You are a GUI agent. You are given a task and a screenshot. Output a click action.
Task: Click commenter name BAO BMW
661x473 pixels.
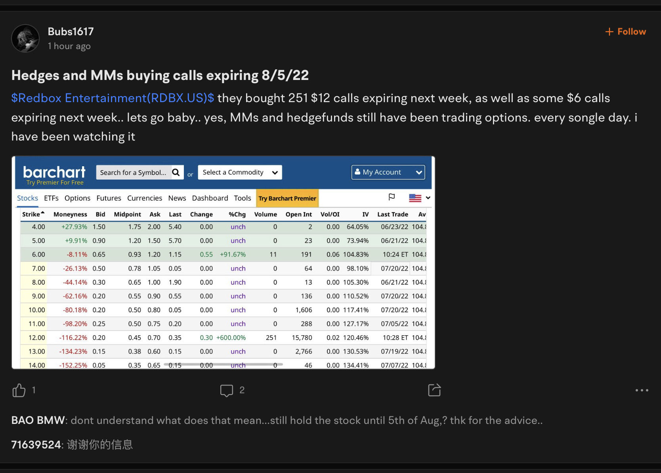(38, 420)
